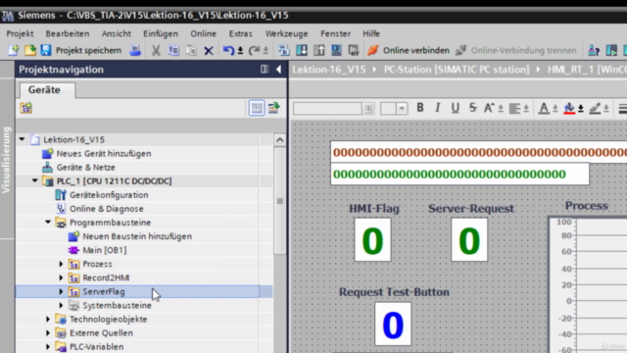627x353 pixels.
Task: Click the tree view icon with green arrow
Action: tap(274, 108)
